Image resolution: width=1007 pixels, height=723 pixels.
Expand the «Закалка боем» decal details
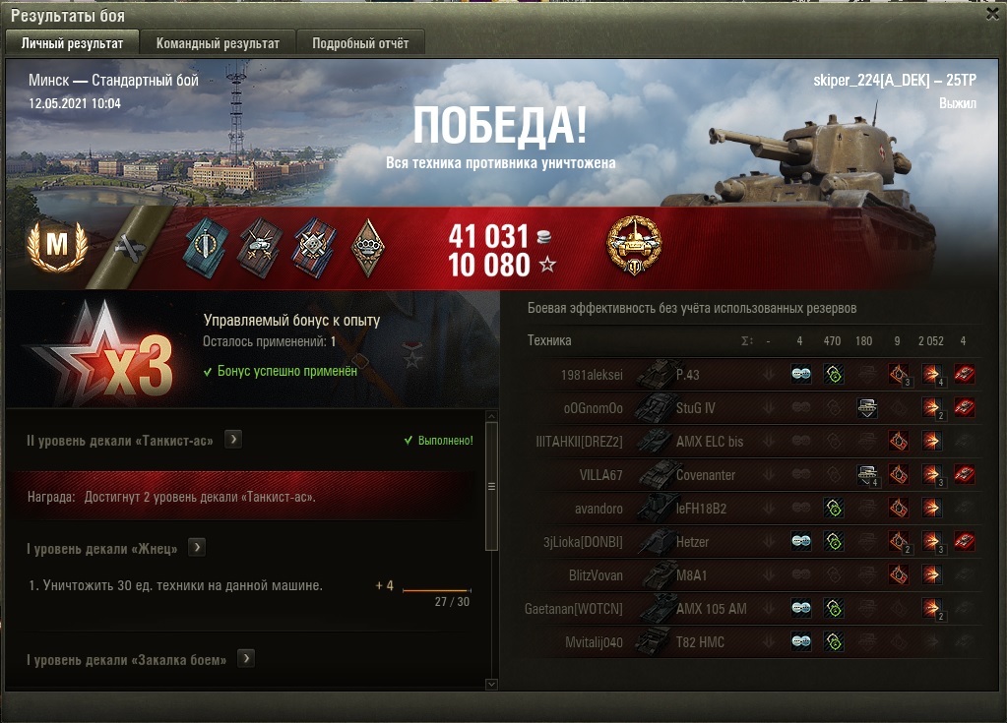(246, 658)
